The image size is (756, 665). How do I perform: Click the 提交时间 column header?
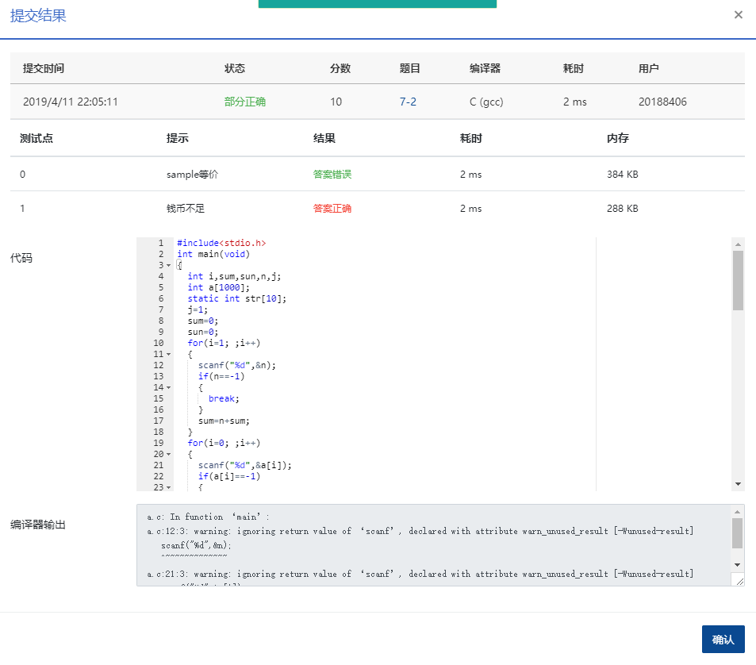(x=44, y=68)
